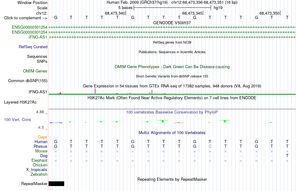Click the second ENSG00000301254 gene label
Viewport: 296px width, 191px height.
click(30, 32)
